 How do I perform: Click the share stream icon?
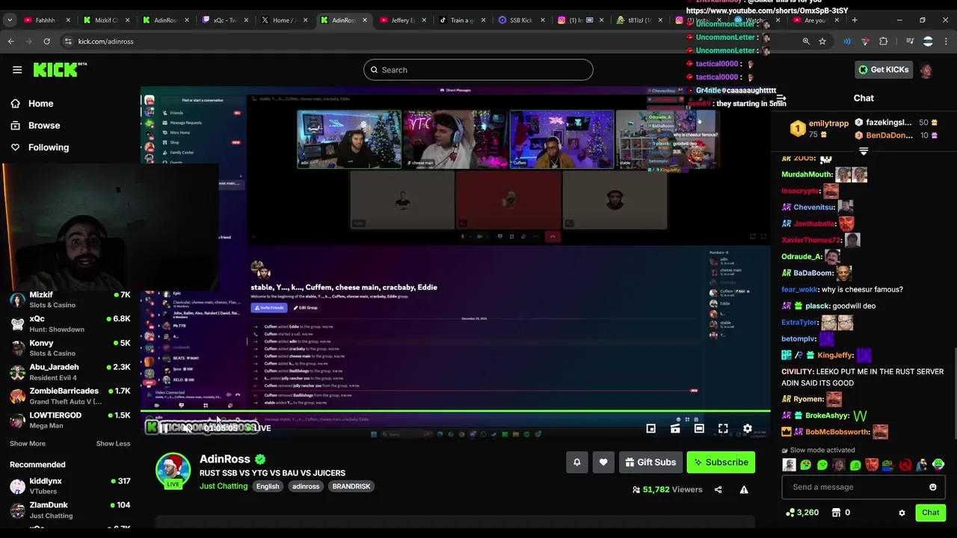click(x=718, y=489)
